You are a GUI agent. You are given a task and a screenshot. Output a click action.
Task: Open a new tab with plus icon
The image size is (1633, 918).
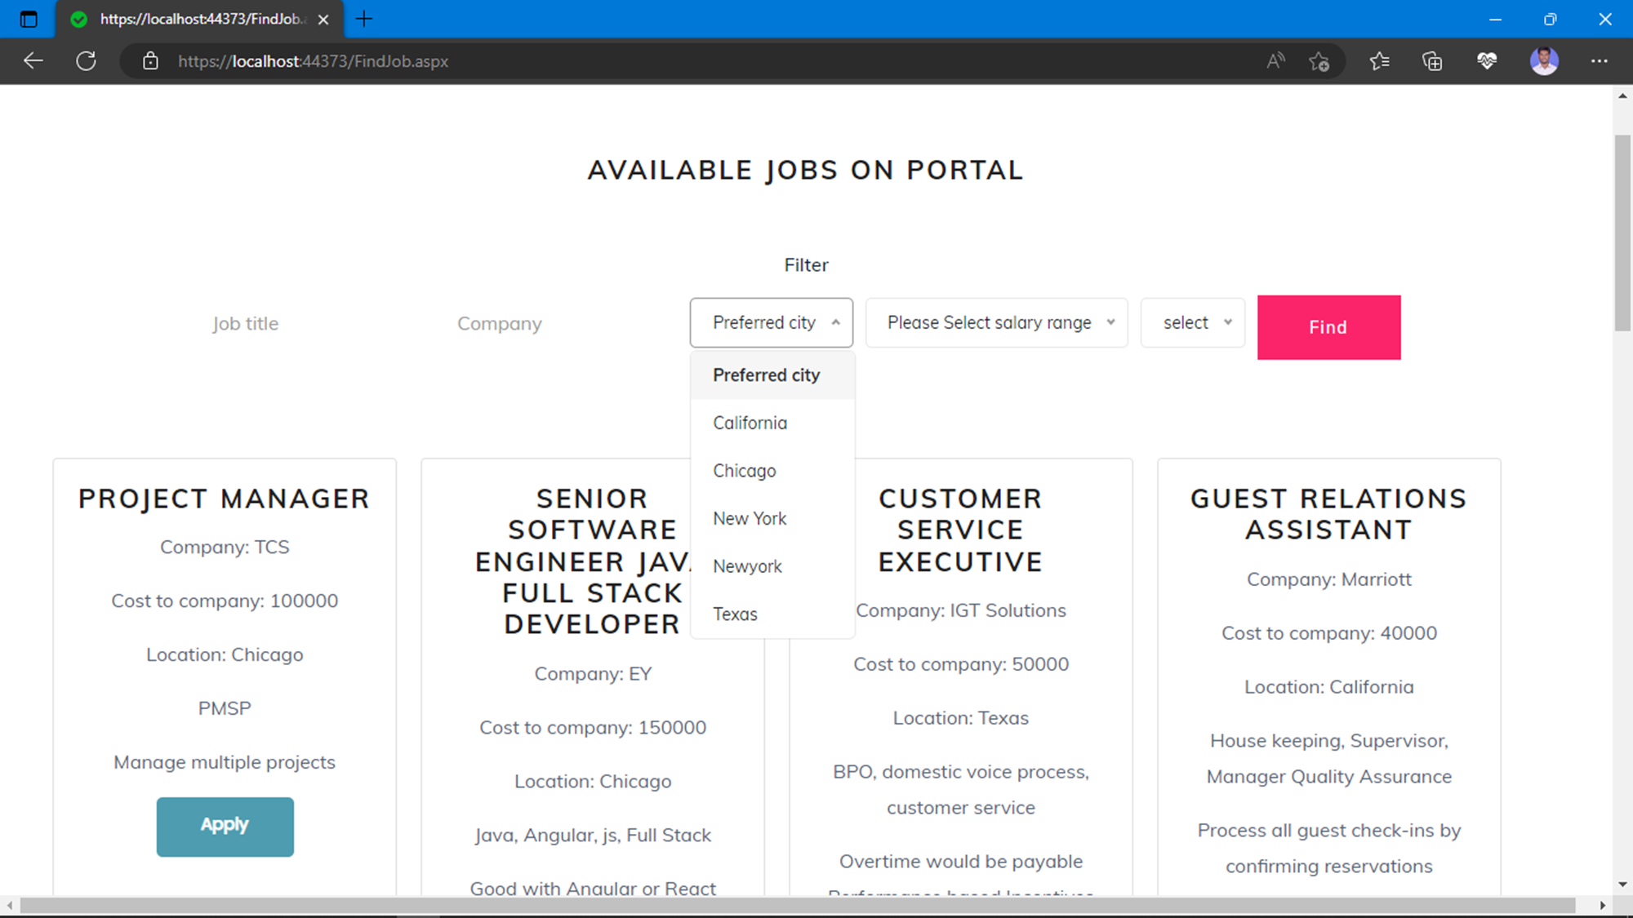click(x=364, y=19)
